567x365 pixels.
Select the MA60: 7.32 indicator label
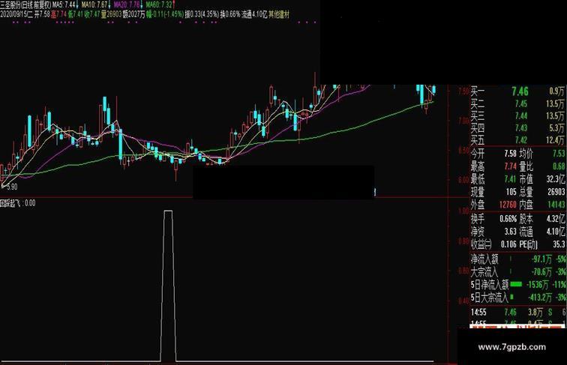[159, 4]
